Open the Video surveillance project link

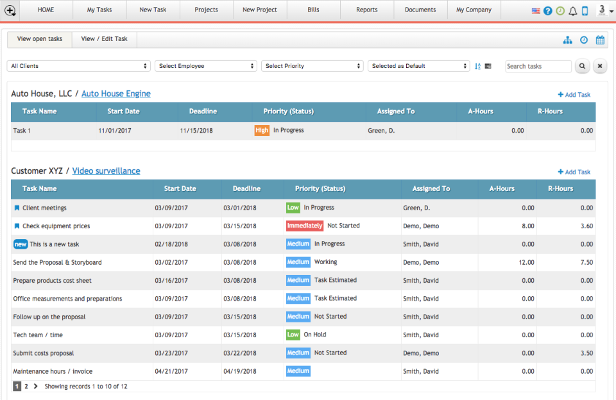coord(106,171)
